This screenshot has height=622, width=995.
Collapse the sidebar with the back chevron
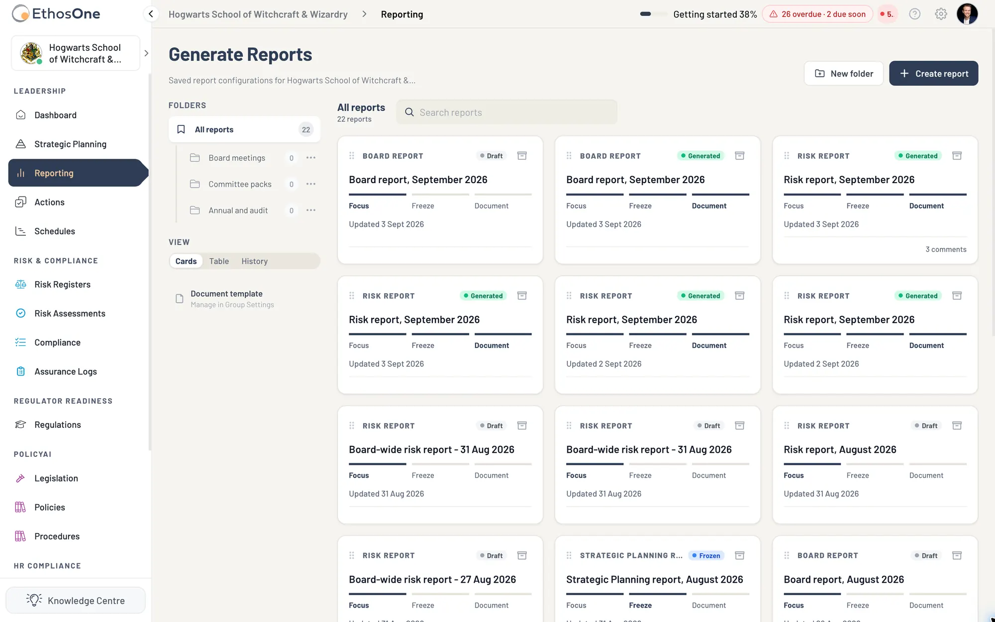[151, 14]
